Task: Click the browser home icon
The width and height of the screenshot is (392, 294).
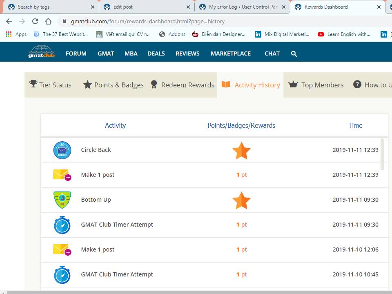Action: pos(48,21)
